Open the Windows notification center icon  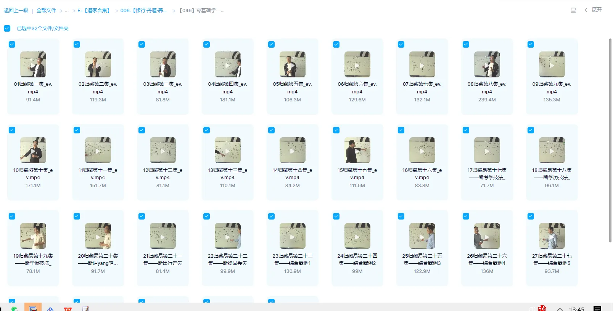(x=598, y=308)
